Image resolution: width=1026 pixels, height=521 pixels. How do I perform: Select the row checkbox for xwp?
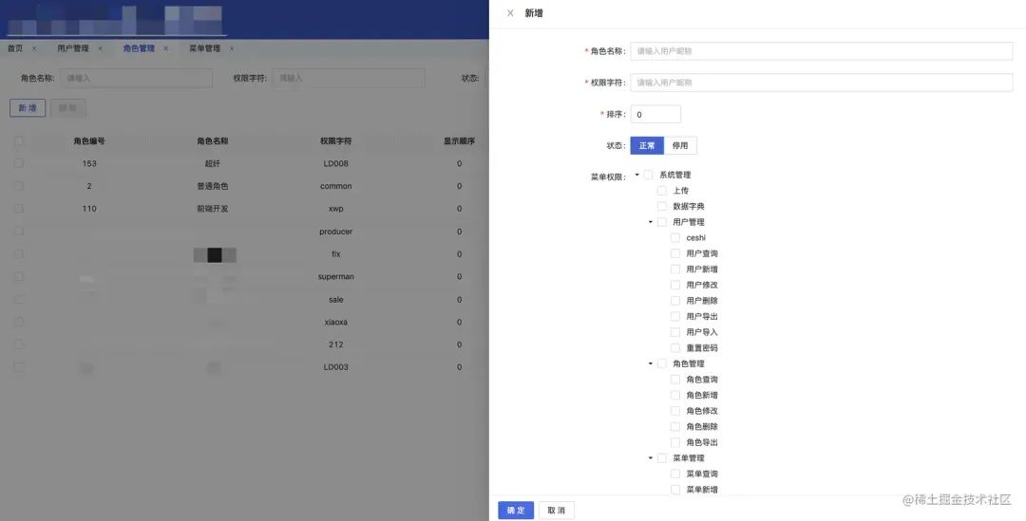(x=18, y=209)
